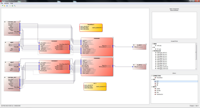Click the magnifying glass zoom icon
This screenshot has height=108, width=200.
(15, 6)
